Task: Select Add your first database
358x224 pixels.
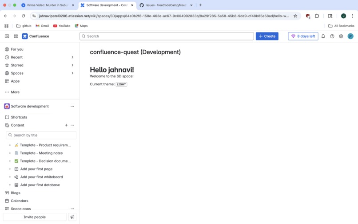Action: [x=37, y=185]
